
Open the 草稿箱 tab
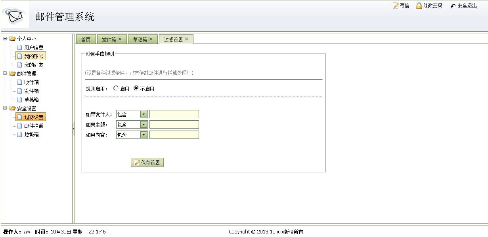point(140,39)
